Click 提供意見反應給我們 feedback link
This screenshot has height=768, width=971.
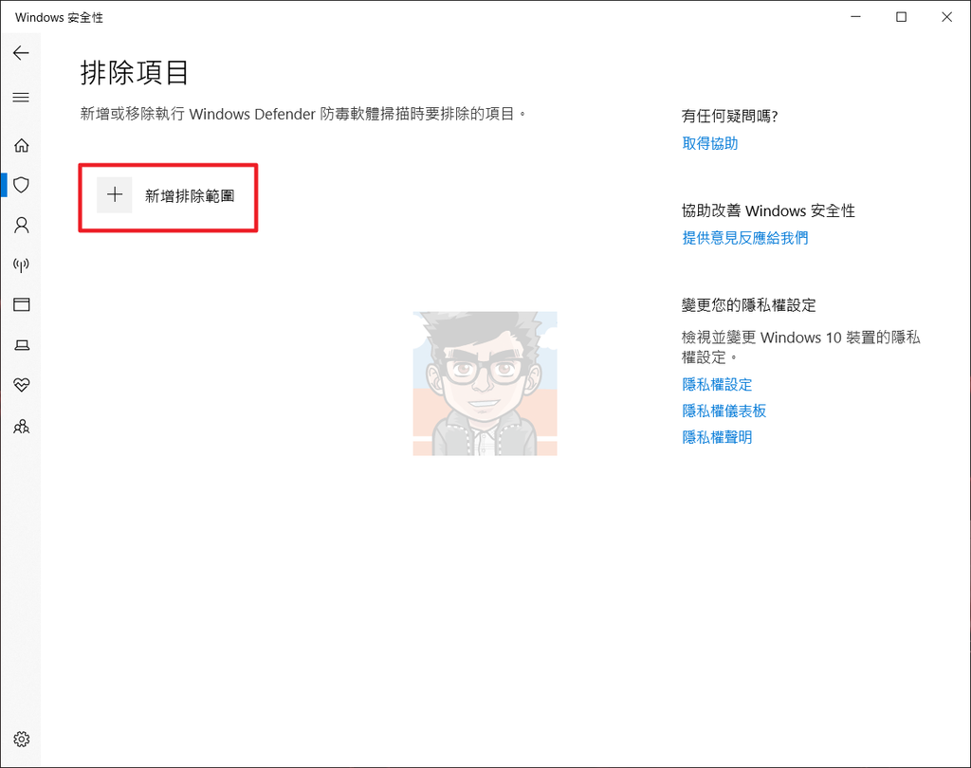pos(744,237)
